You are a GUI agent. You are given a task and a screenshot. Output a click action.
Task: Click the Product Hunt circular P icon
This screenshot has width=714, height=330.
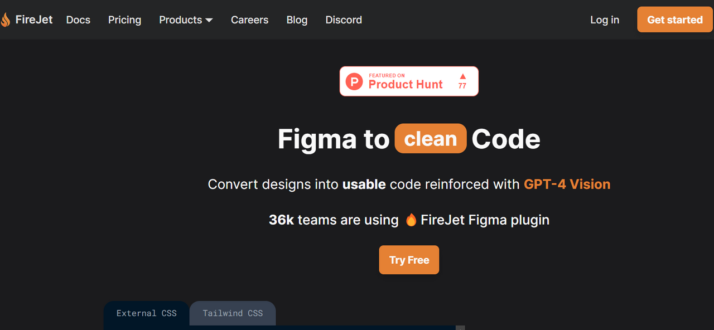click(354, 81)
